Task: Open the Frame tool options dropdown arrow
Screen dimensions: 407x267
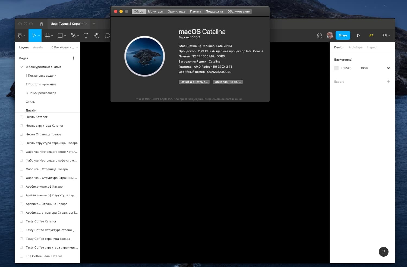Action: pyautogui.click(x=52, y=36)
